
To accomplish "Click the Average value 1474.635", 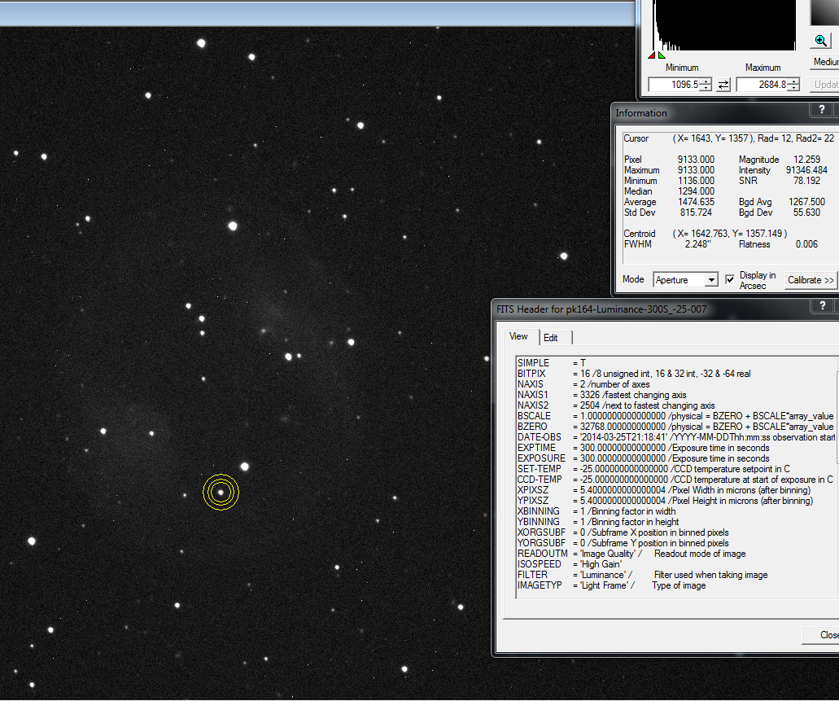I will (696, 202).
